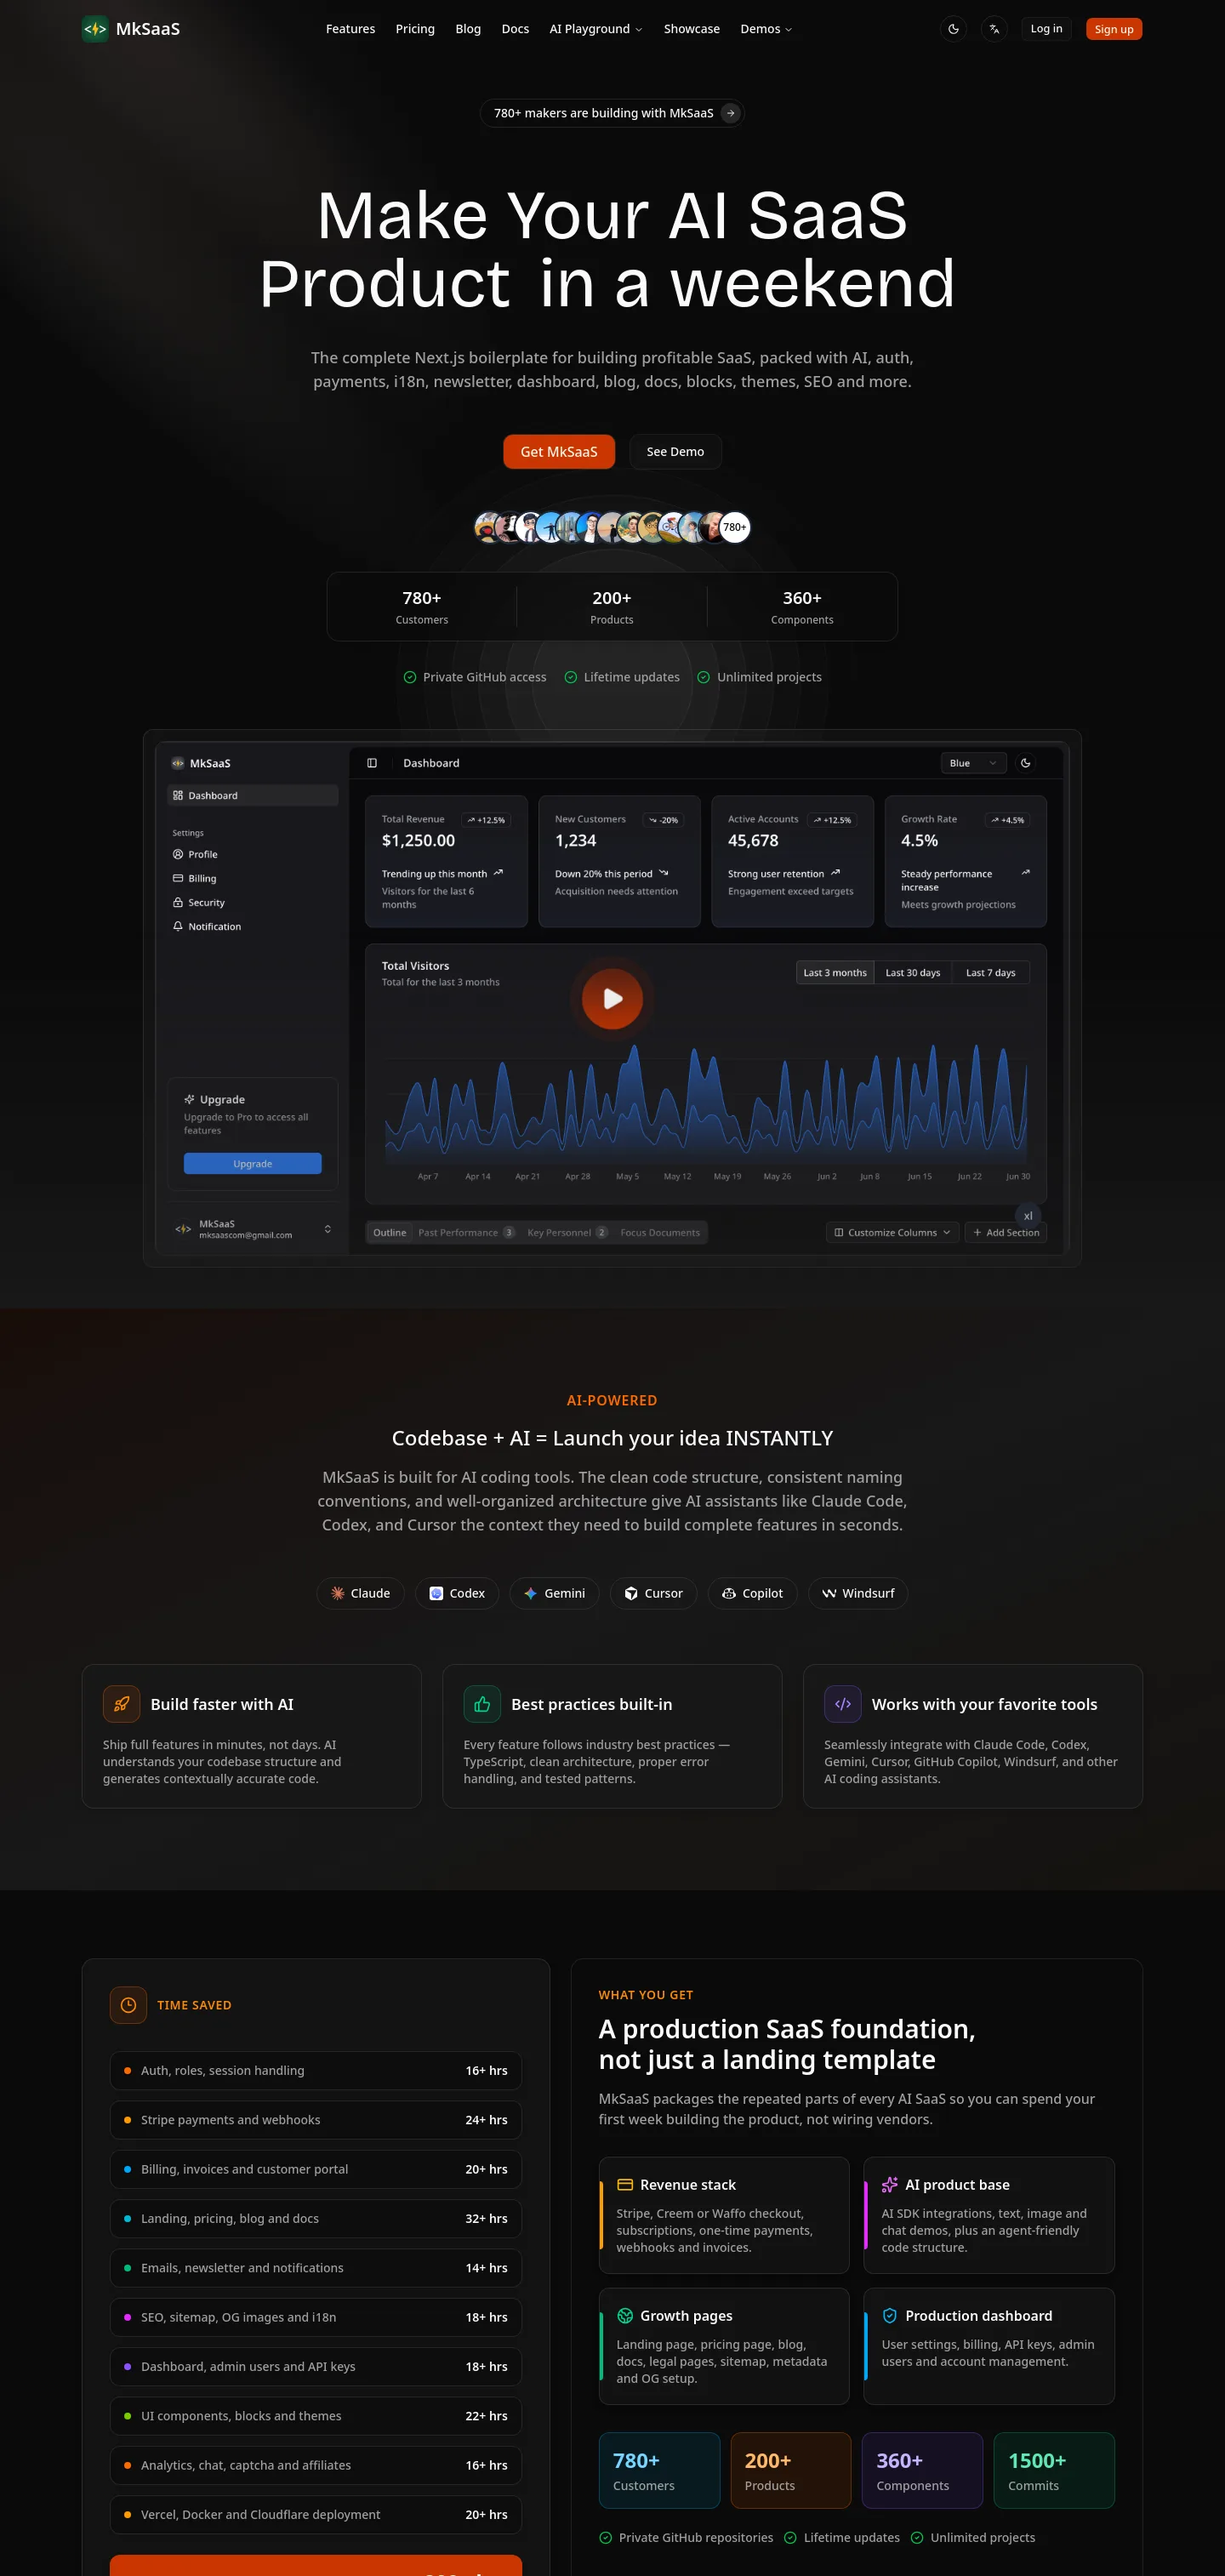Viewport: 1225px width, 2576px height.
Task: Go to Pricing in the navigation
Action: click(x=415, y=29)
